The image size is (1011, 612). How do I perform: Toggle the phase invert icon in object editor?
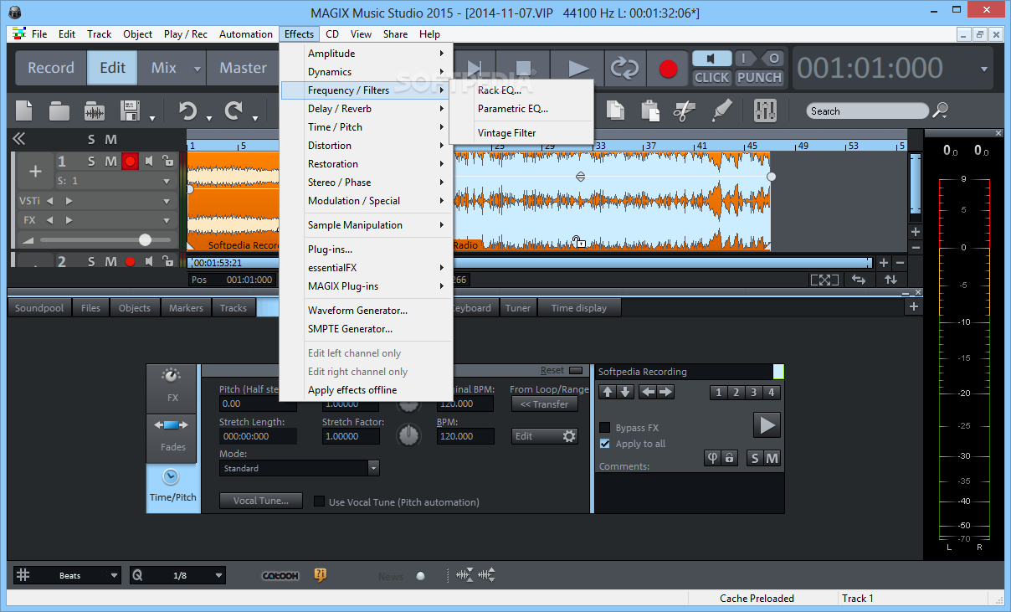[713, 458]
